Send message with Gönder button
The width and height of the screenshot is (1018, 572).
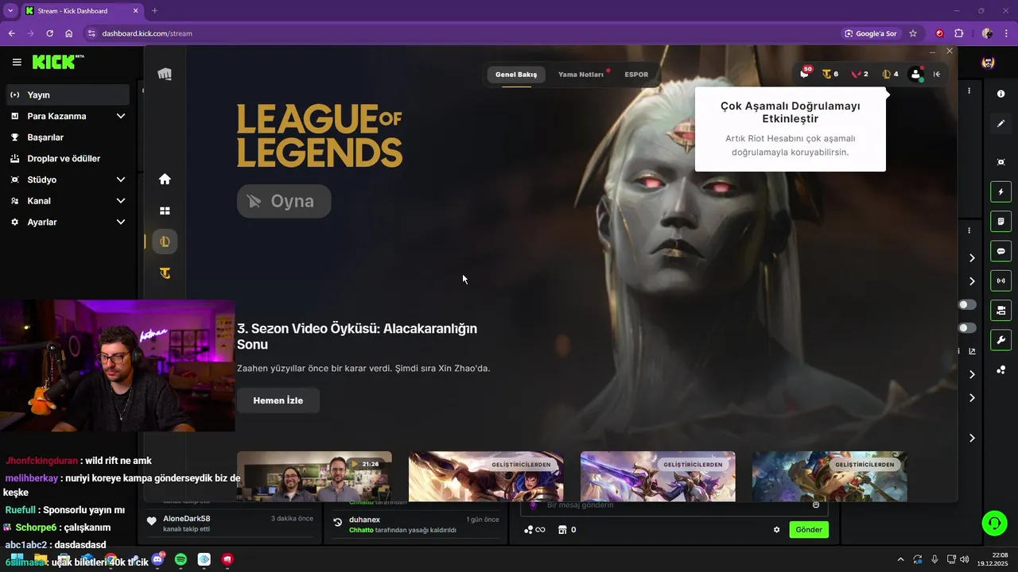tap(809, 530)
